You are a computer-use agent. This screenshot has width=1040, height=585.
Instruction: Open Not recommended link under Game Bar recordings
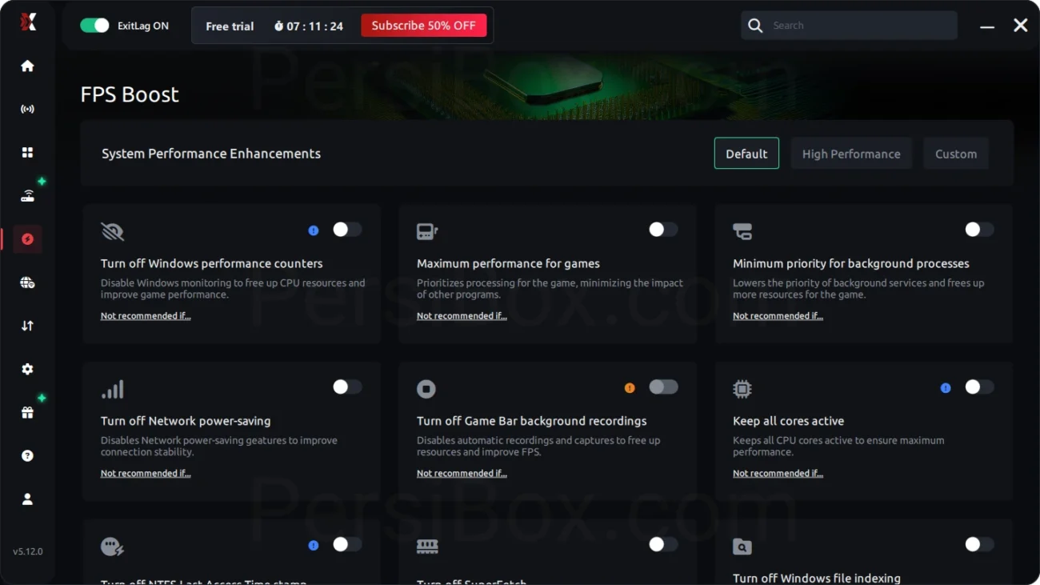(462, 474)
